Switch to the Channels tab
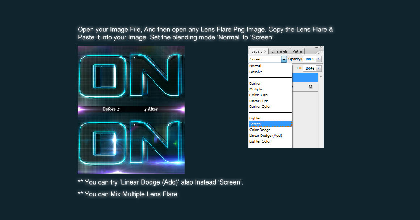Screen dimensions: 420x220 279,51
